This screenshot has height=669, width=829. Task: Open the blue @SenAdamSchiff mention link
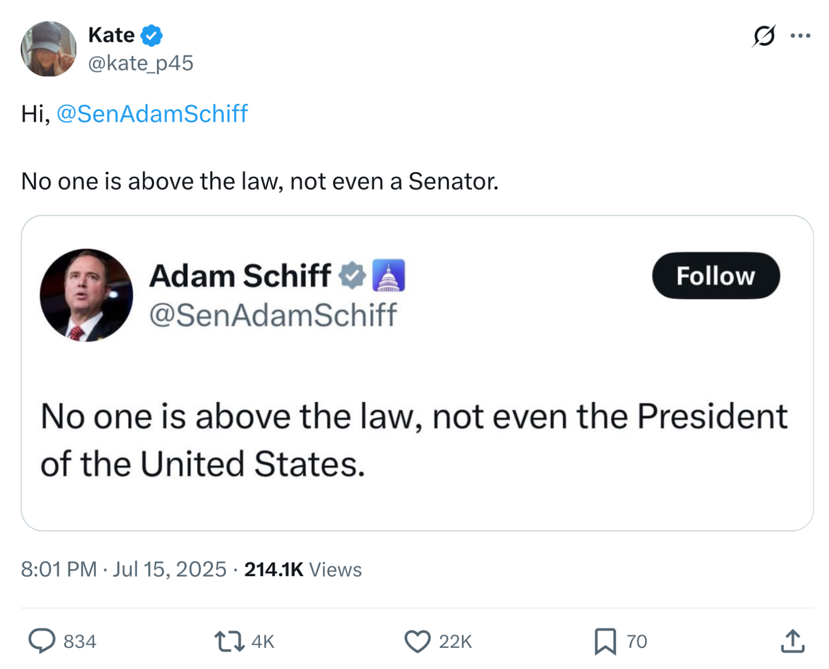pyautogui.click(x=152, y=114)
